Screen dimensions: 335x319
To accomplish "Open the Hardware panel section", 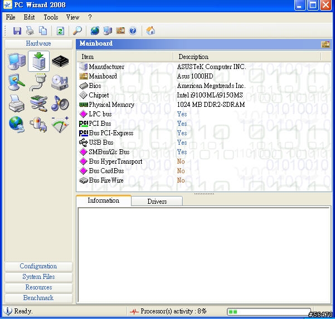I will click(38, 43).
